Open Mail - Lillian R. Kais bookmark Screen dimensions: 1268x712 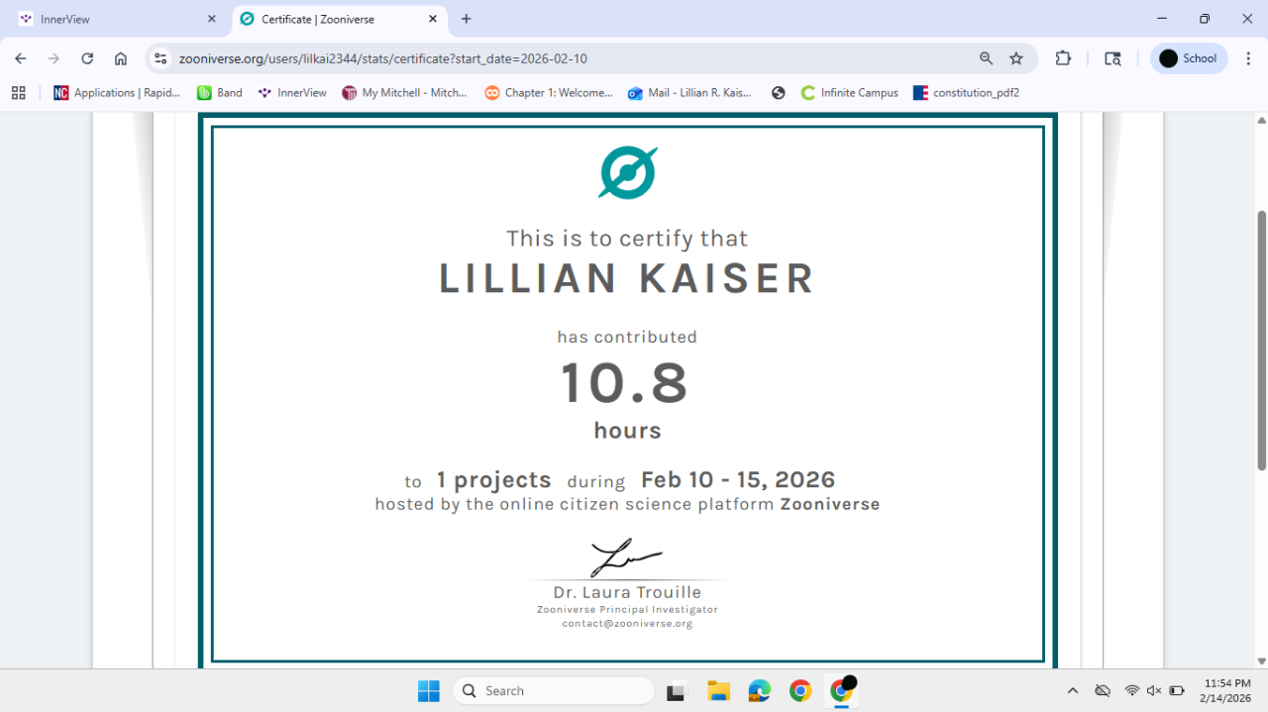point(689,92)
